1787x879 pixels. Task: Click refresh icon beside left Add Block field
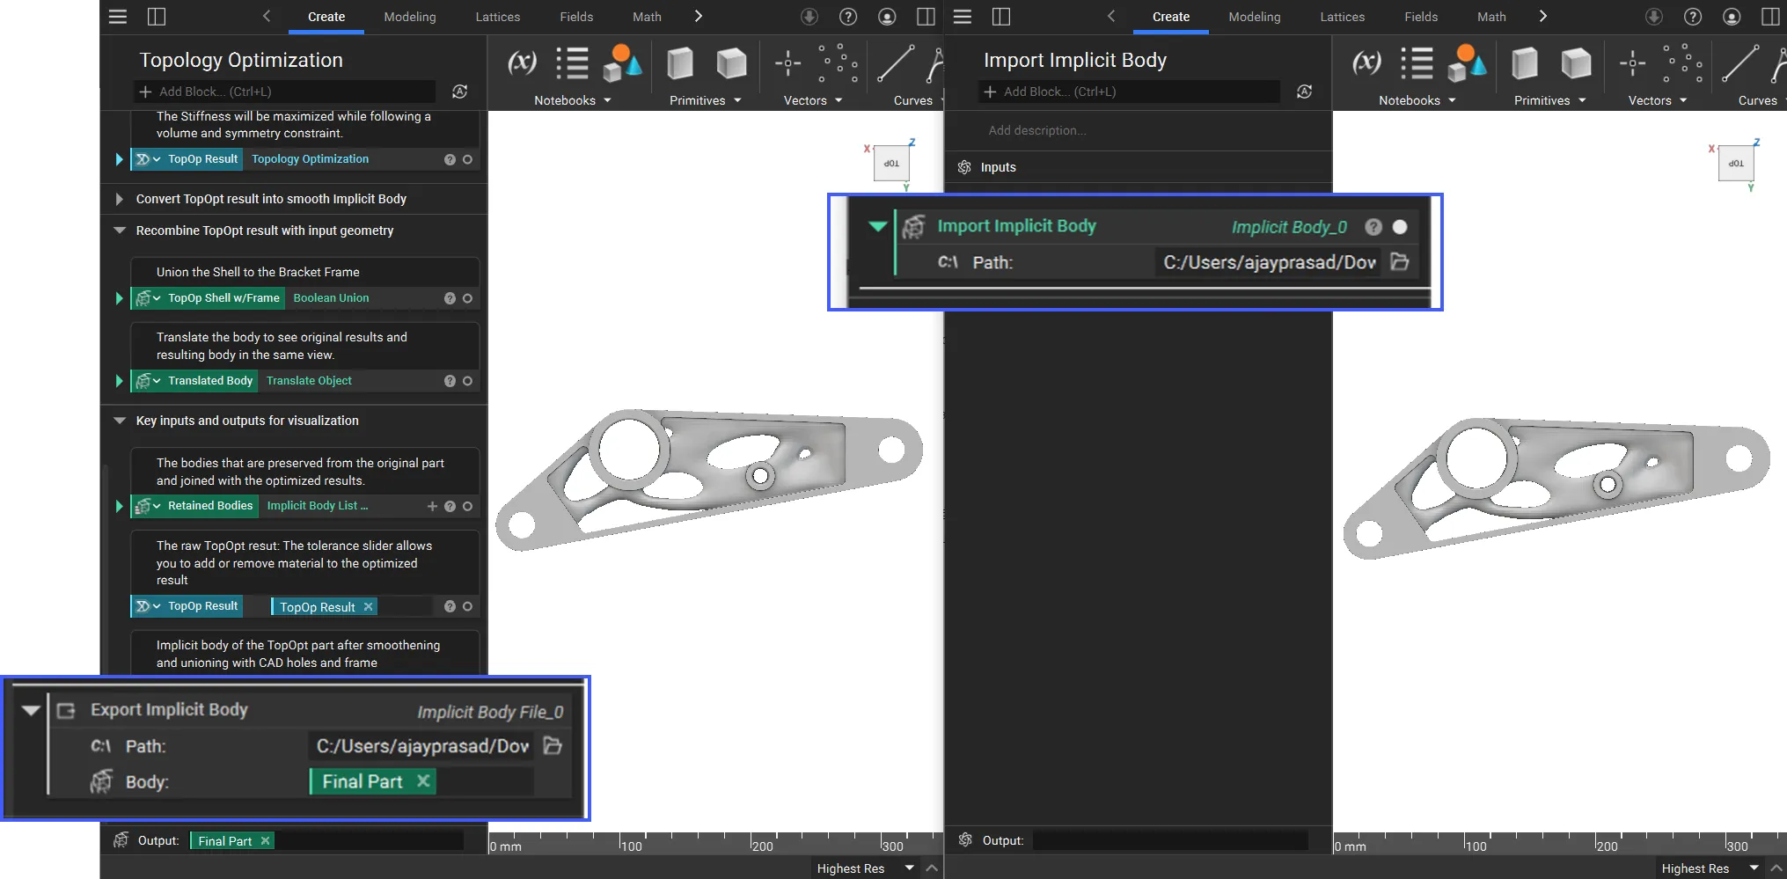459,92
